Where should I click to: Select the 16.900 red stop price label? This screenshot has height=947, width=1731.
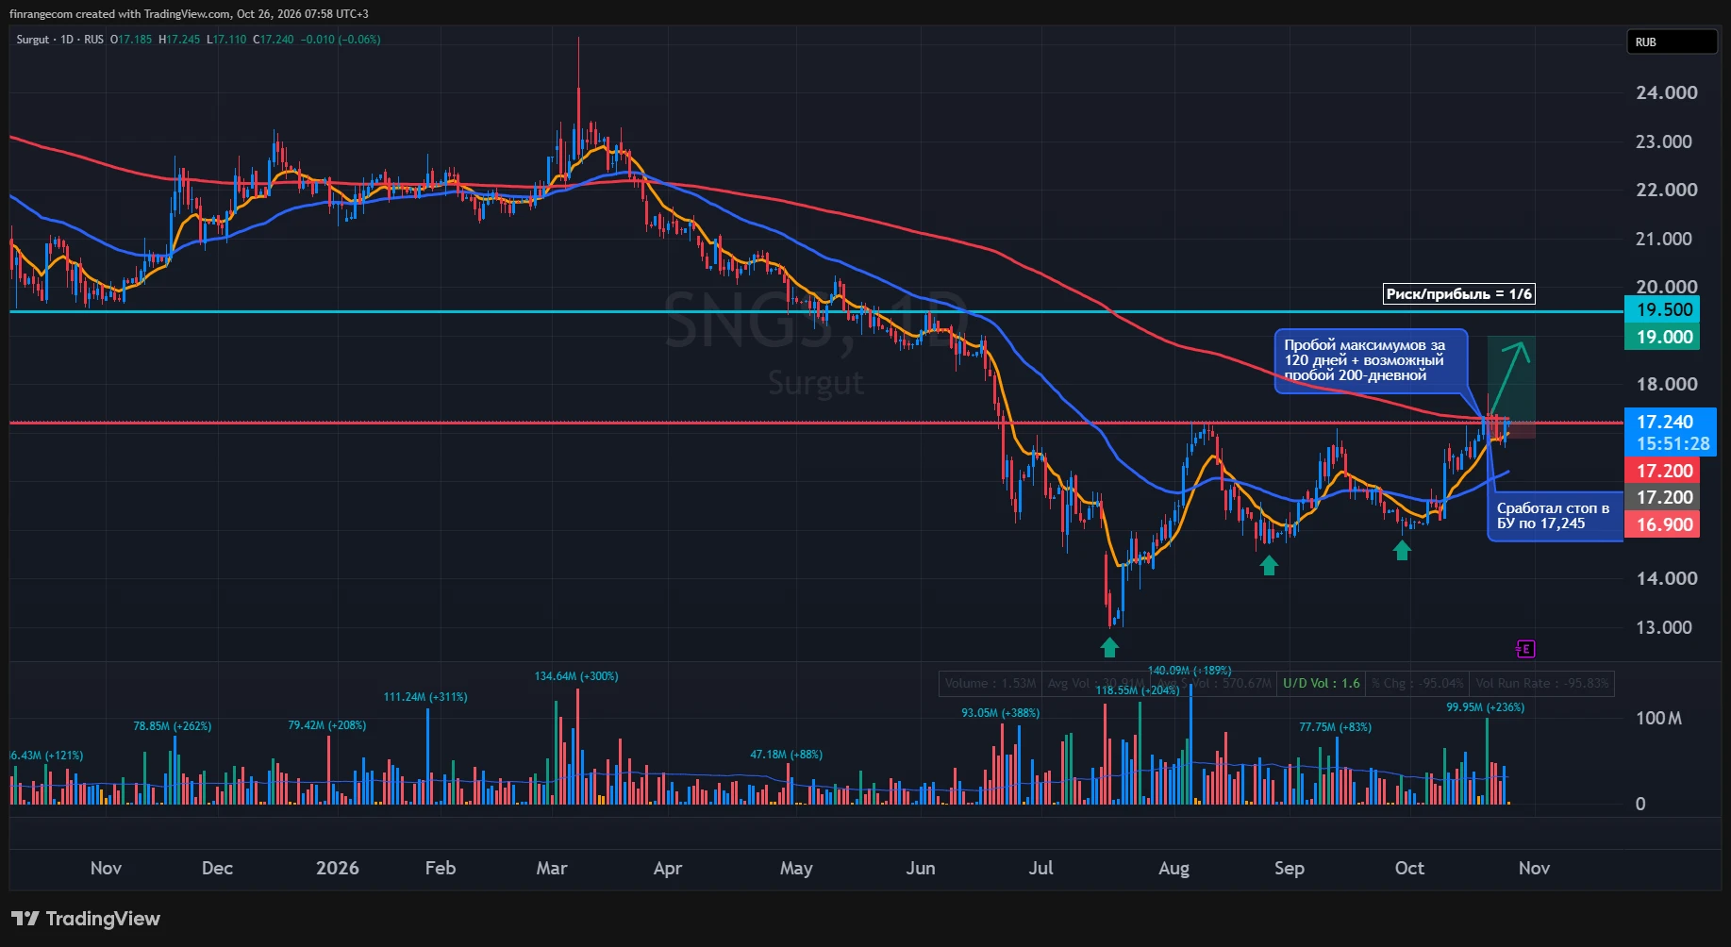(x=1662, y=524)
